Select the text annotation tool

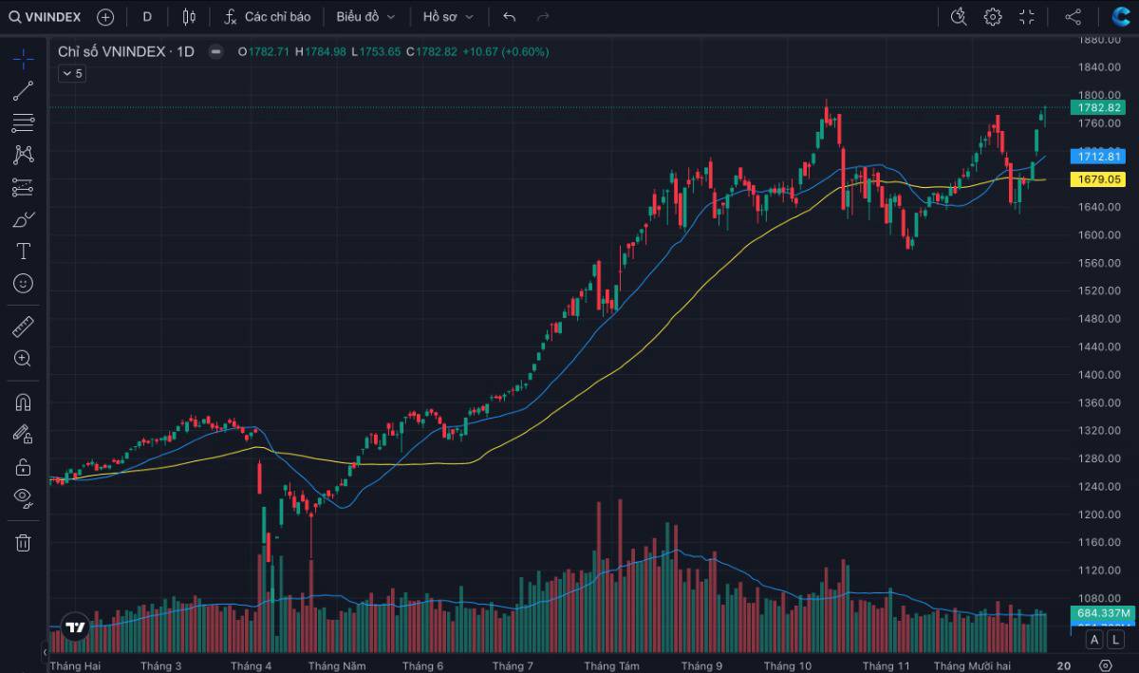coord(24,252)
